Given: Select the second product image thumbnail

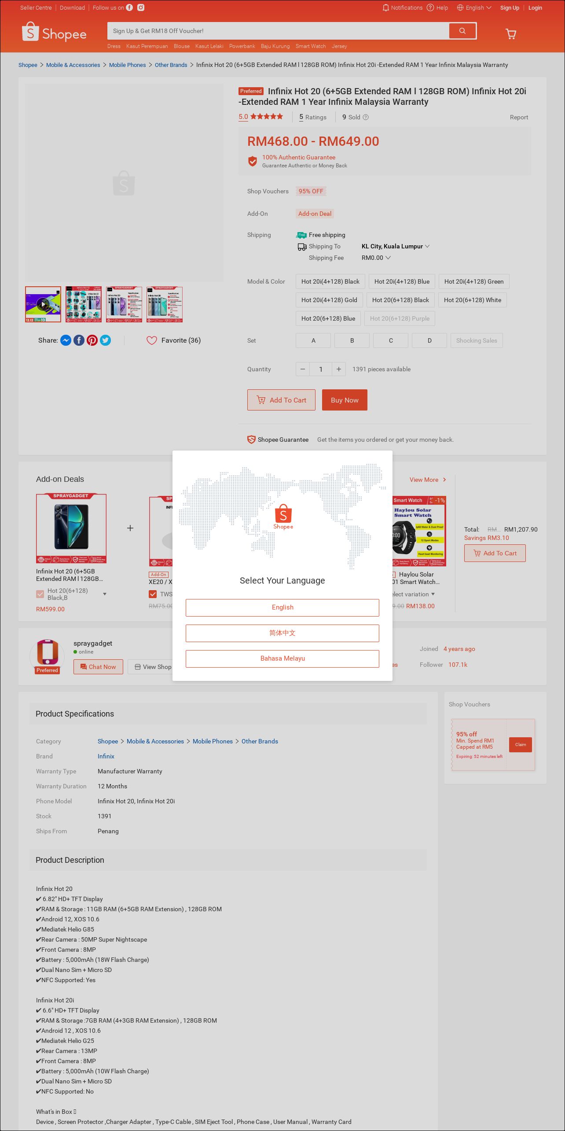Looking at the screenshot, I should tap(84, 304).
